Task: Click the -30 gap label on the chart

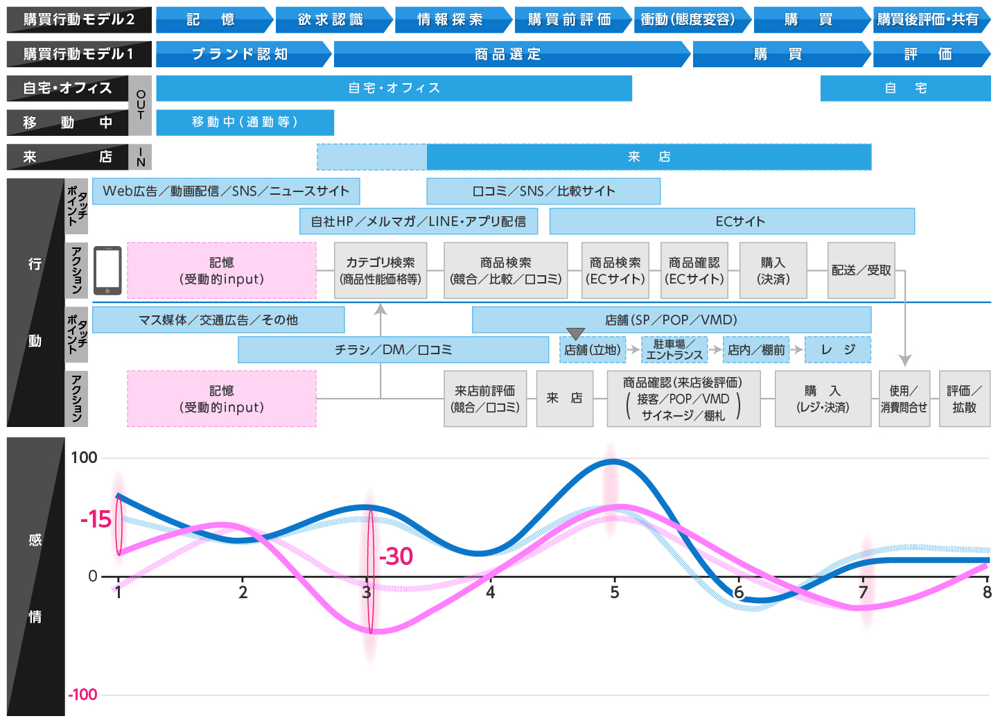Action: pyautogui.click(x=396, y=556)
